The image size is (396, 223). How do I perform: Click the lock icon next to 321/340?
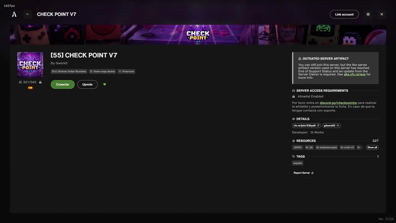pos(40,82)
